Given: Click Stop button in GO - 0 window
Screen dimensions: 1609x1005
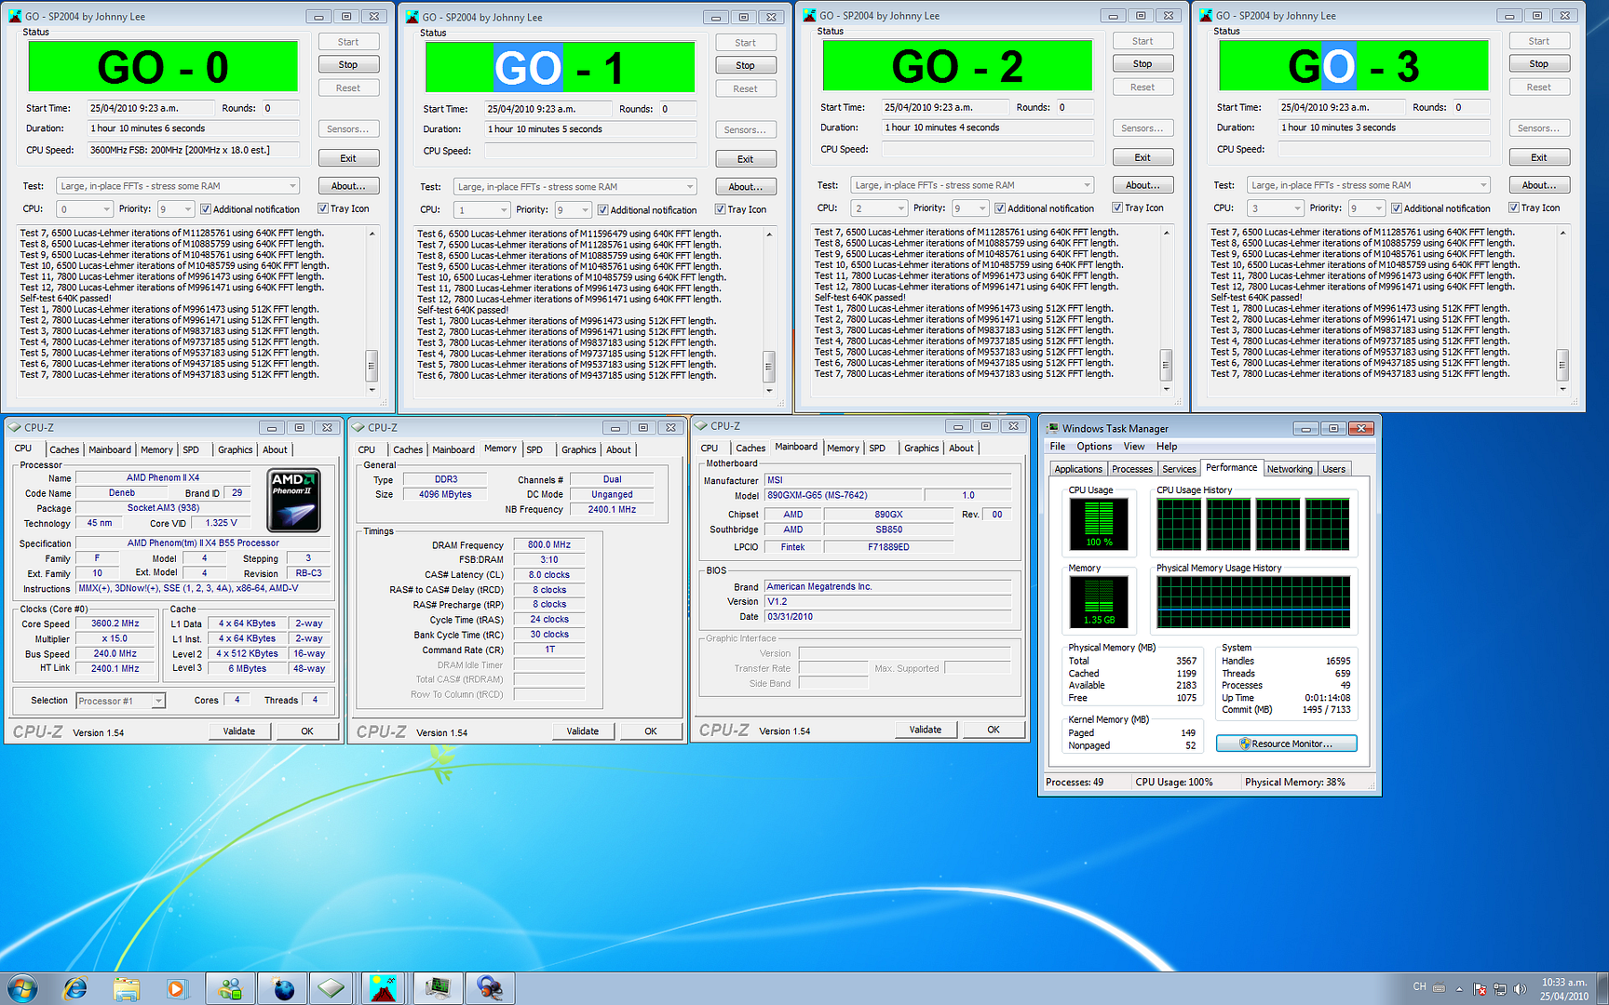Looking at the screenshot, I should (348, 64).
